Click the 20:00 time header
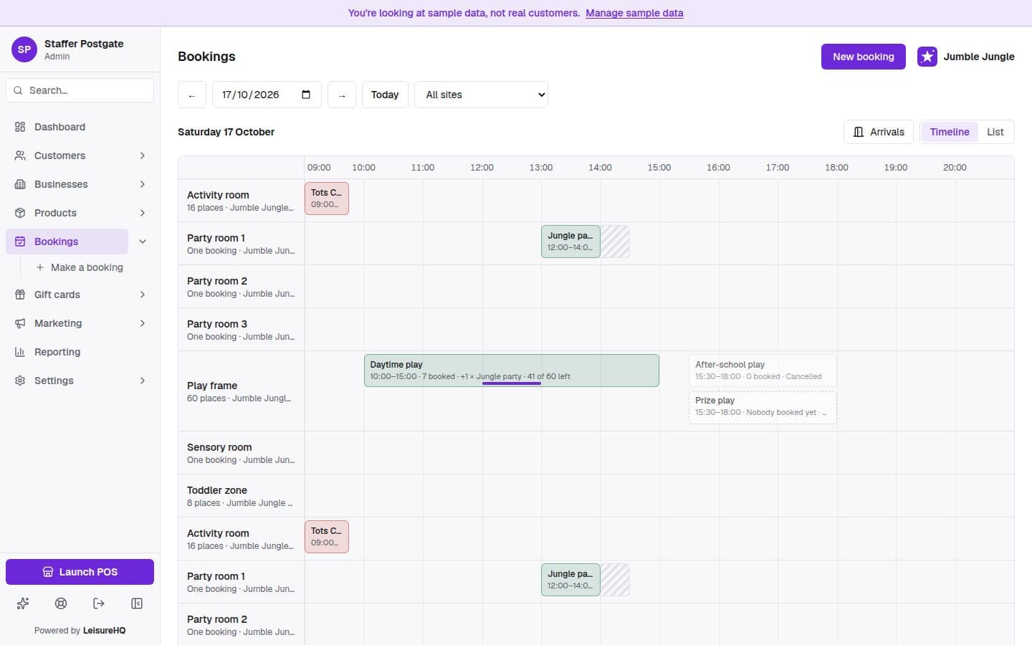 [x=955, y=168]
